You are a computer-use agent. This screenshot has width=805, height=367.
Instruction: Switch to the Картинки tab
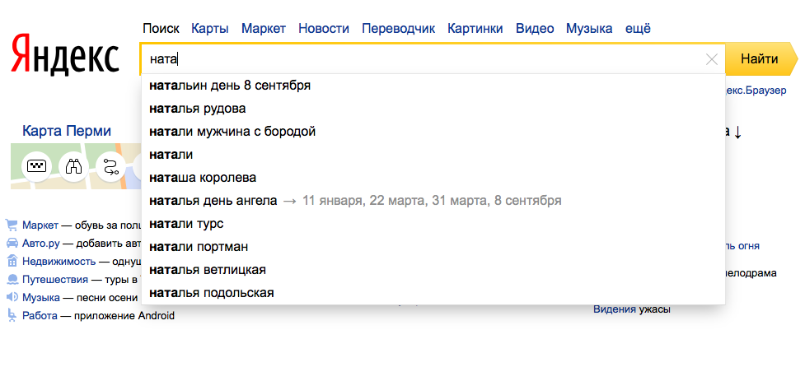475,28
